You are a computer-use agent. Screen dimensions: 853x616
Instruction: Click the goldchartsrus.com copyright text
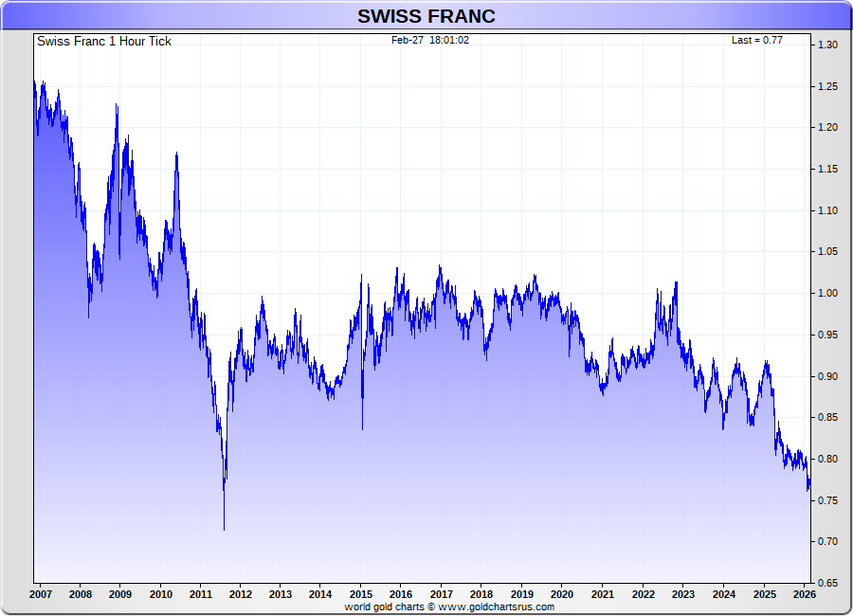click(x=449, y=607)
